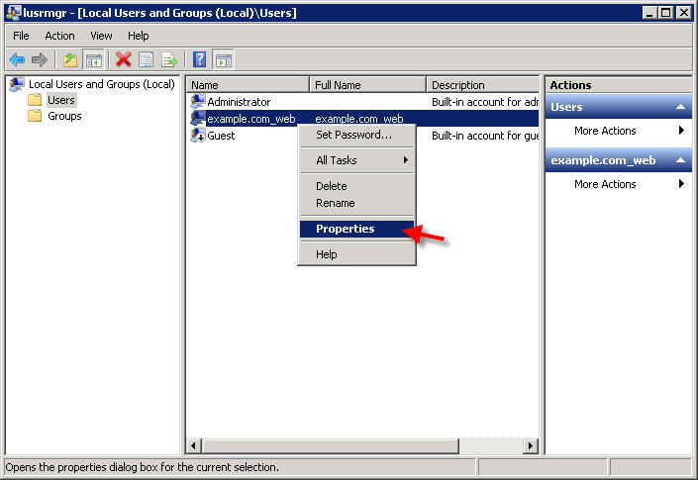698x480 pixels.
Task: Collapse the example.com_web Actions section
Action: click(680, 160)
